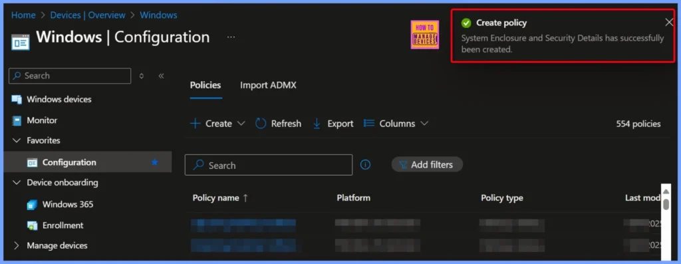This screenshot has height=264, width=681.
Task: Sort by Policy type column header
Action: coord(501,198)
